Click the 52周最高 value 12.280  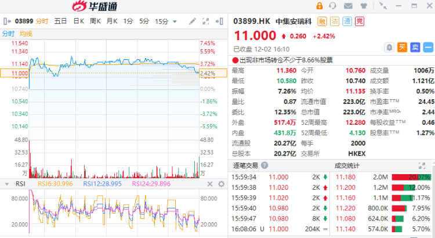click(x=356, y=122)
